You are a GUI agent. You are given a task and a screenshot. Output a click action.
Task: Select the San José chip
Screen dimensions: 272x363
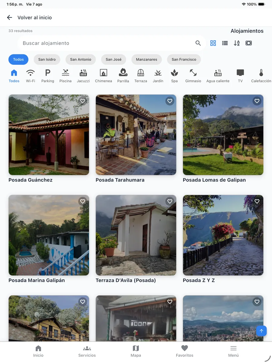(114, 60)
